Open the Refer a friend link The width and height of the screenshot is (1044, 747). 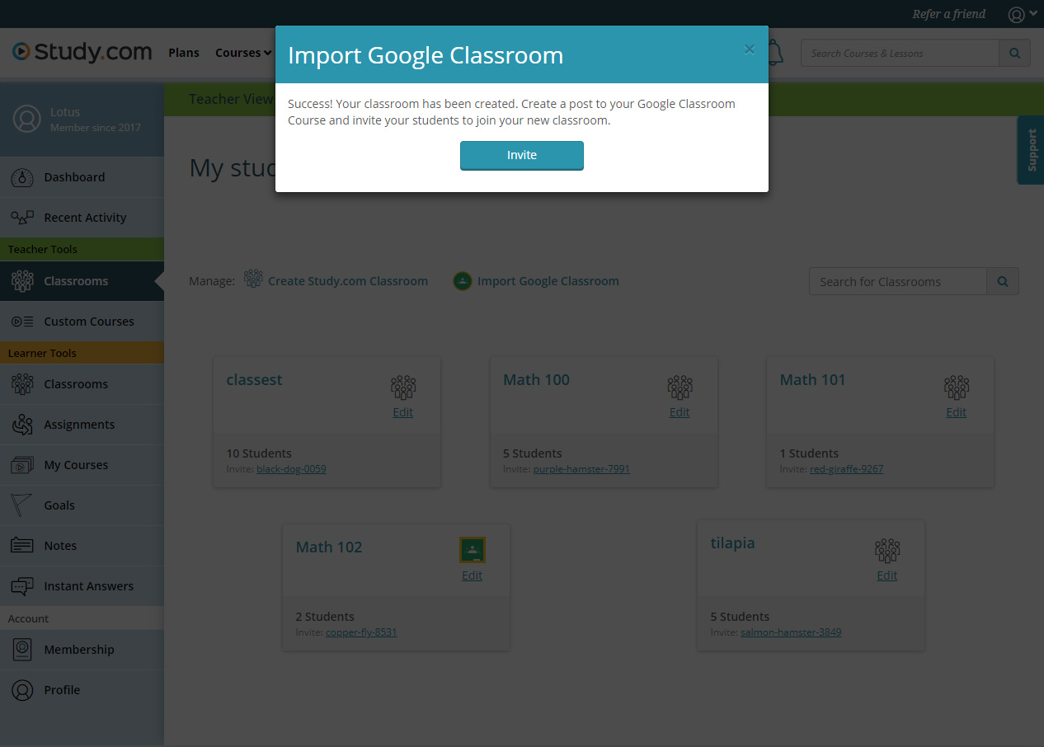coord(948,14)
